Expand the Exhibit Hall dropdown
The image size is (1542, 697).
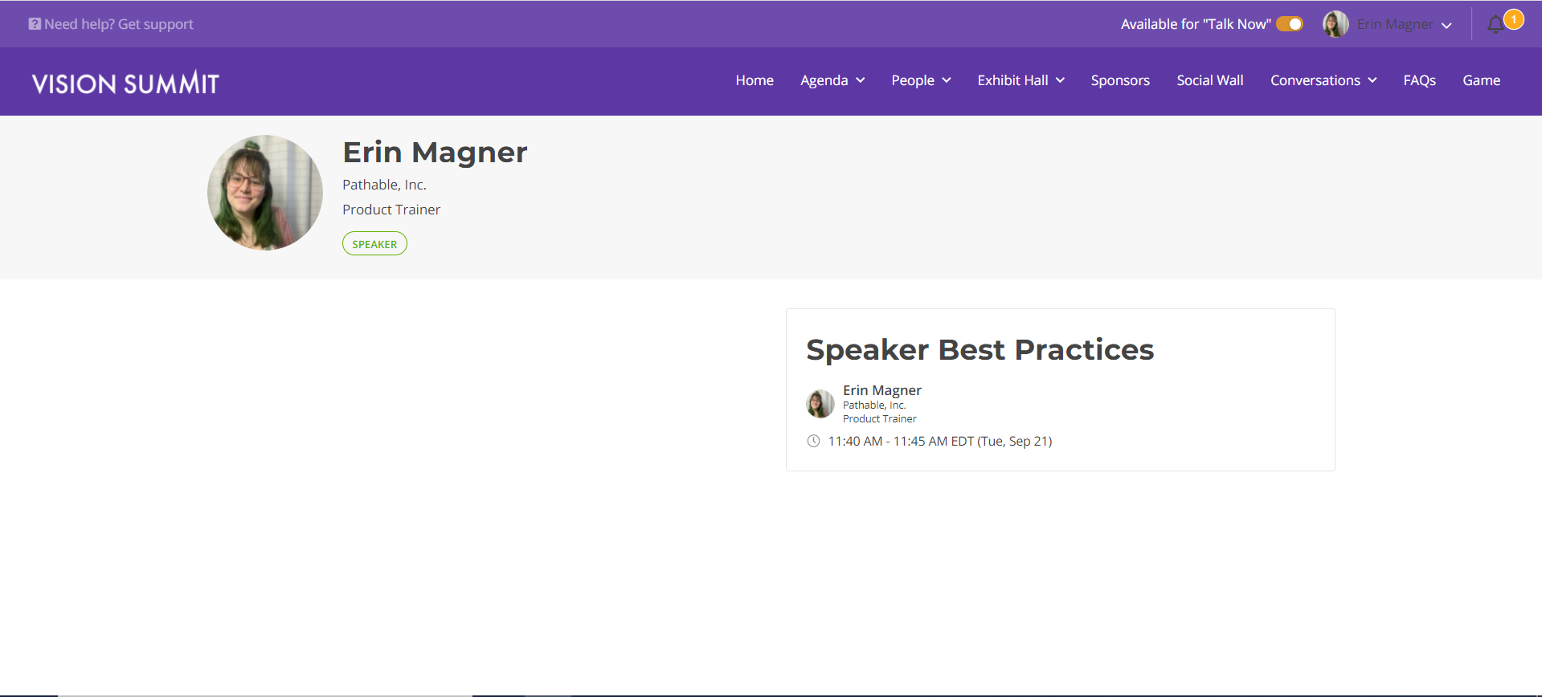tap(1021, 80)
